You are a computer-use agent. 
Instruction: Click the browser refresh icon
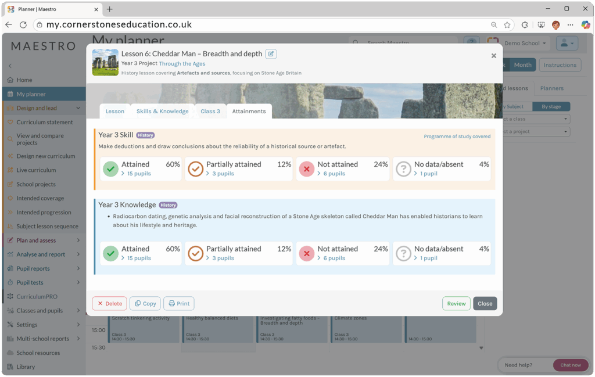[23, 25]
